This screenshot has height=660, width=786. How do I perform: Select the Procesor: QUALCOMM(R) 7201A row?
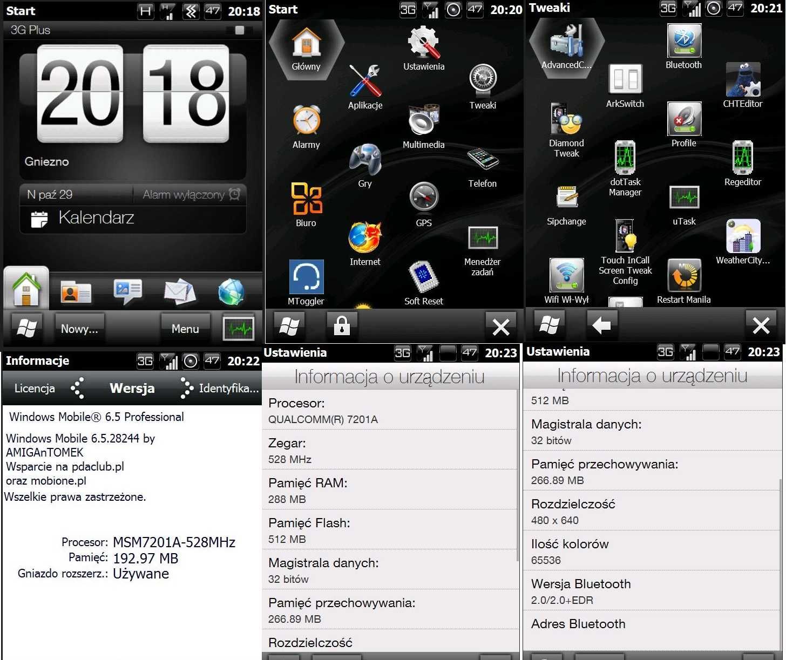390,411
